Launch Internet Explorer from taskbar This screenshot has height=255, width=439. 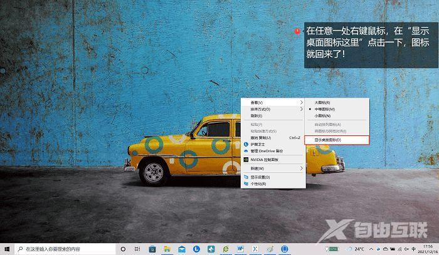[226, 249]
